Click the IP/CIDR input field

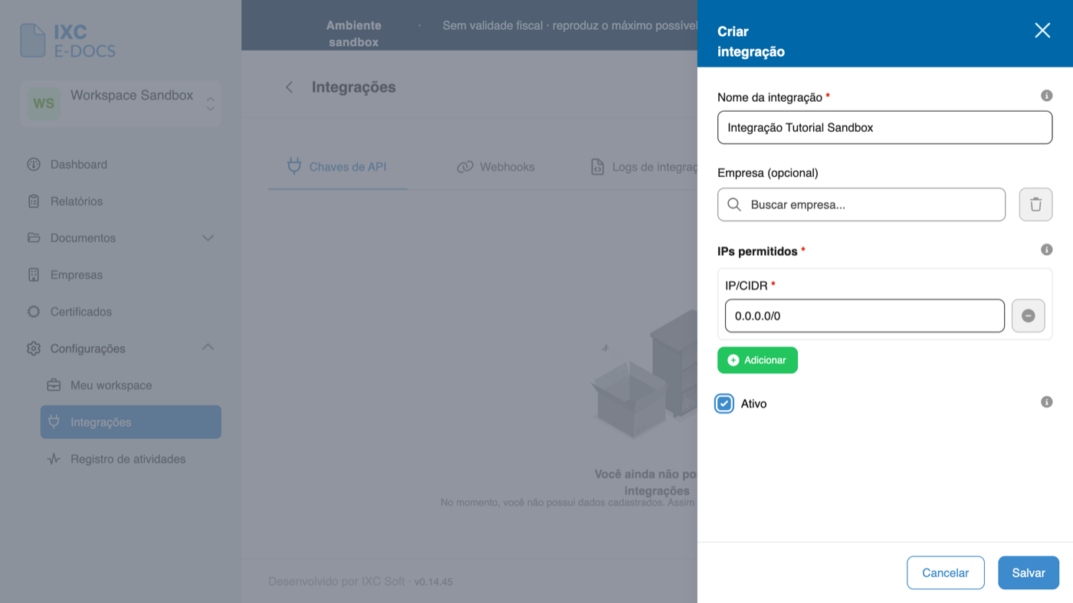coord(865,316)
